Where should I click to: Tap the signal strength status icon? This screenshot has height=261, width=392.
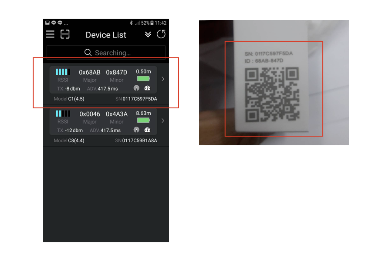(x=137, y=23)
